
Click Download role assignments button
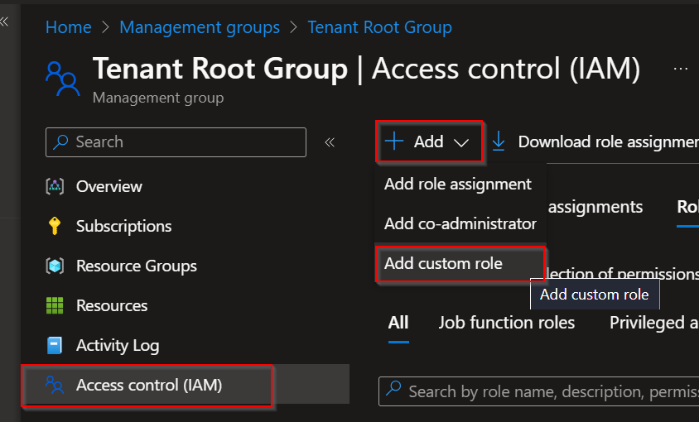pyautogui.click(x=595, y=141)
